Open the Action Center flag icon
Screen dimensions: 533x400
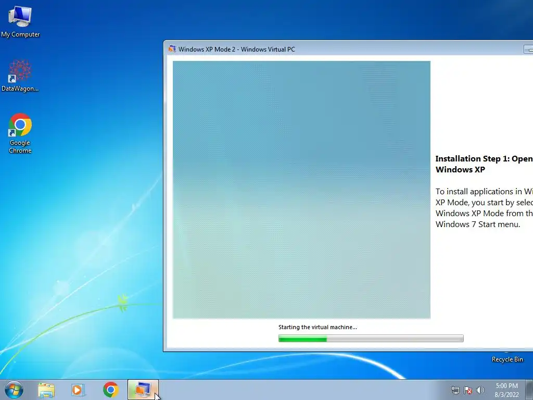tap(468, 390)
